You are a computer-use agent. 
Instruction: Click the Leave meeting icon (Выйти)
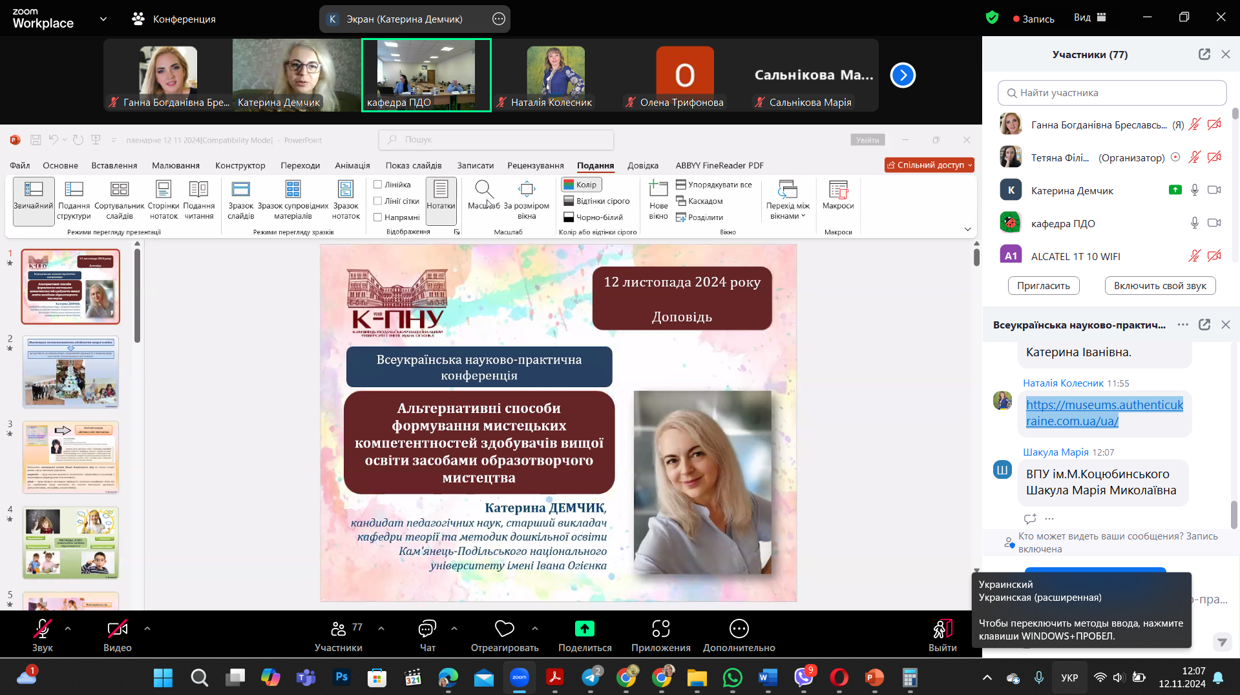942,629
